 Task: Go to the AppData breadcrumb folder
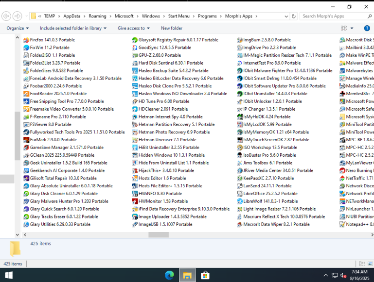coord(72,16)
